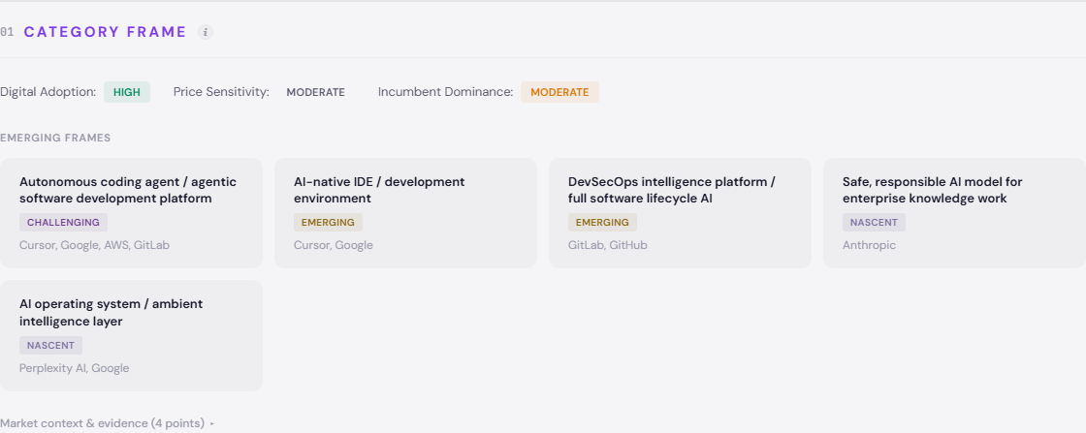Click the MODERATE price sensitivity badge
This screenshot has width=1086, height=433.
tap(315, 92)
